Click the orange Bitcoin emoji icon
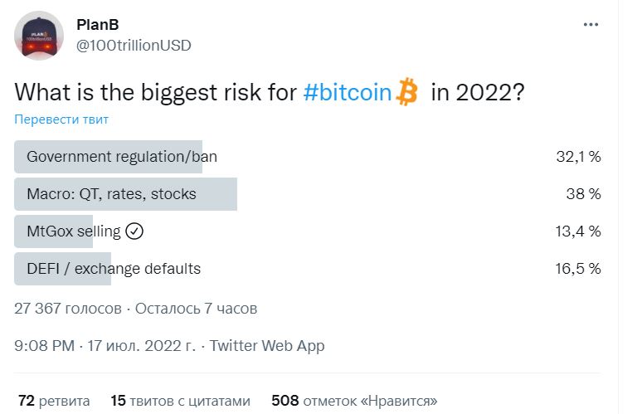This screenshot has height=414, width=642. pos(406,91)
